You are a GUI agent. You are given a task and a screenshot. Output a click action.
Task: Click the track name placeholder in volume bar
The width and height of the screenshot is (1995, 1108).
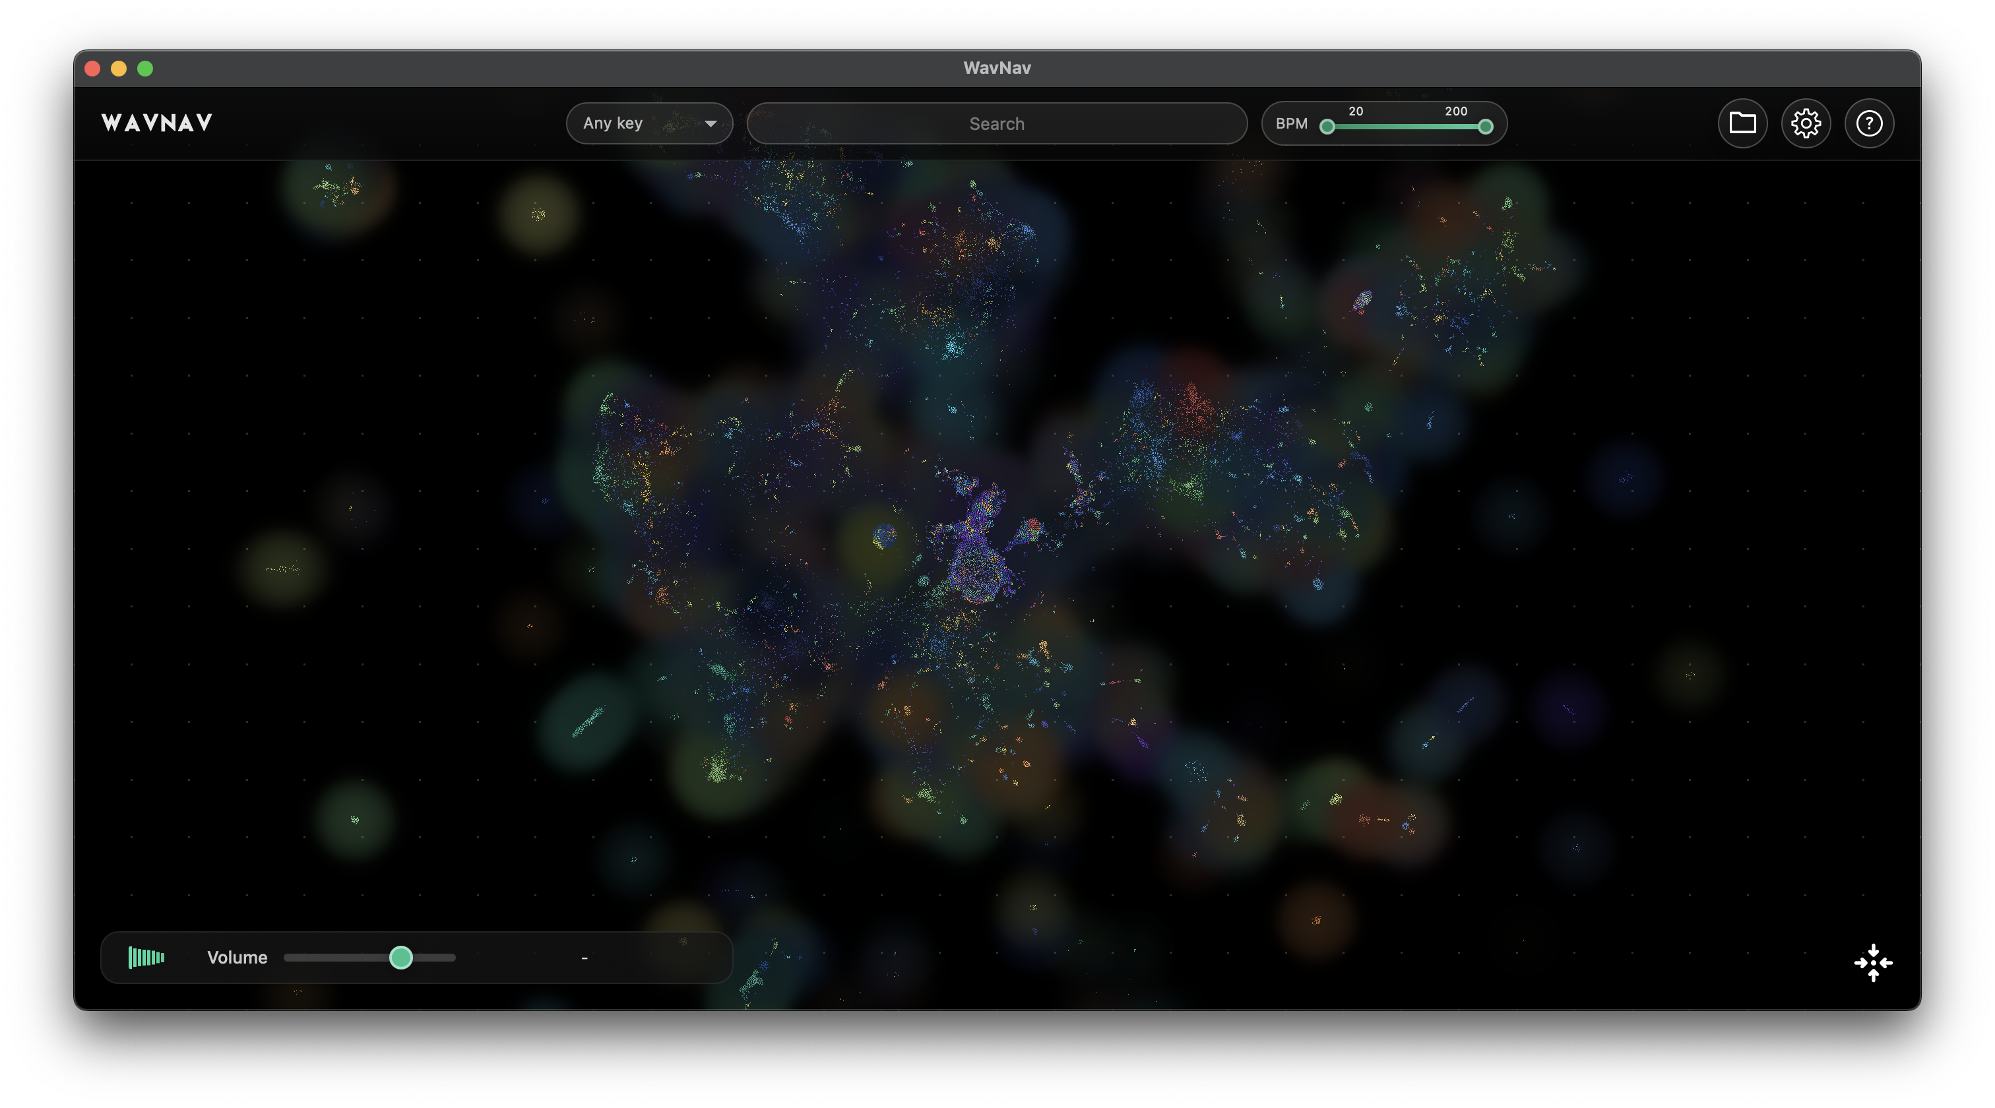(x=584, y=958)
